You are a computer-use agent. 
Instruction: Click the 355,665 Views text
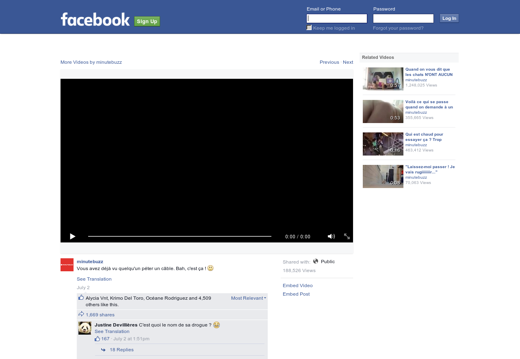(419, 118)
